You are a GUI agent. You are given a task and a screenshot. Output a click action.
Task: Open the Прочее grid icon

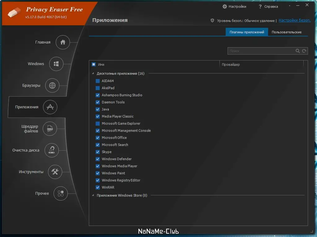(61, 193)
